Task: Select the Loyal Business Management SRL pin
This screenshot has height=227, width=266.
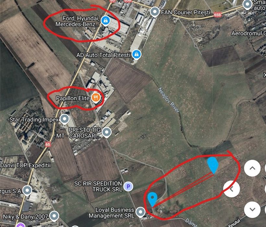Action: coord(140,212)
